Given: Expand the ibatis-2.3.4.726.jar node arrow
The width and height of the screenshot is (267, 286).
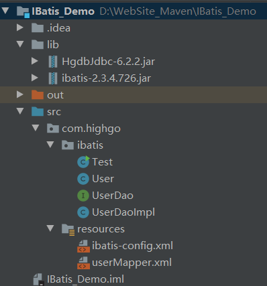Looking at the screenshot, I should (35, 78).
